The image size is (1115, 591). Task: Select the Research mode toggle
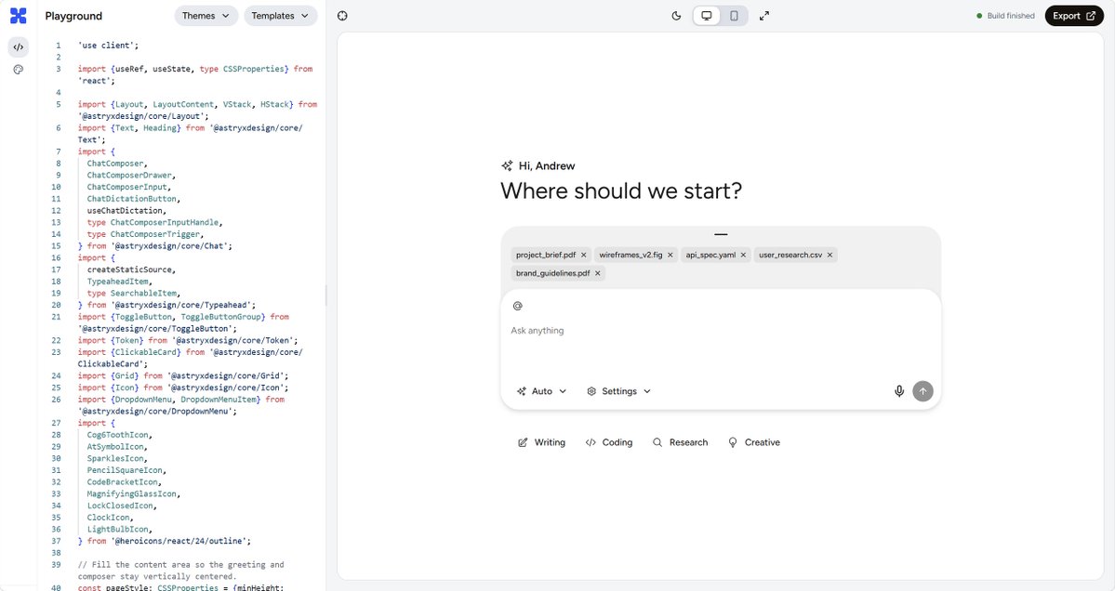point(681,442)
